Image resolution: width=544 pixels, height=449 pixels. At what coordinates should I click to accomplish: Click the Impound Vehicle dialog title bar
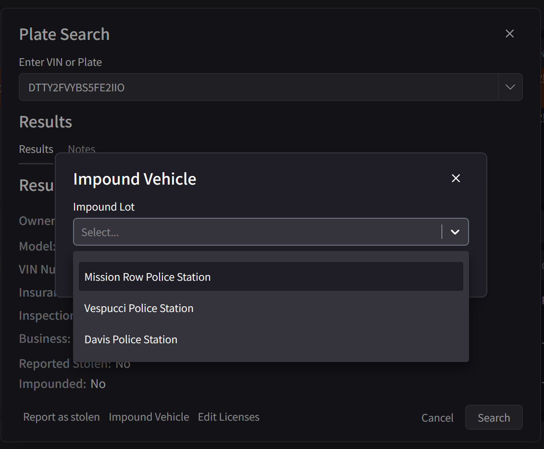click(134, 178)
